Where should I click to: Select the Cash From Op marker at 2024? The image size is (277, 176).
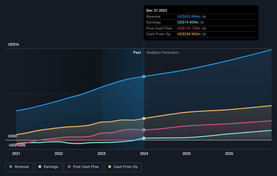tap(144, 119)
